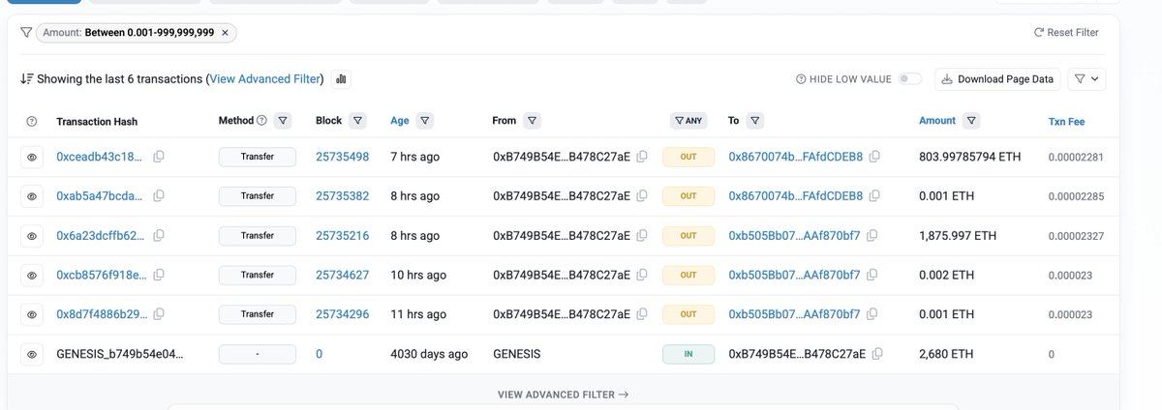
Task: Open address 0xb505Bb07…AAf870bf7 in 0.001 ETH row
Action: (794, 314)
